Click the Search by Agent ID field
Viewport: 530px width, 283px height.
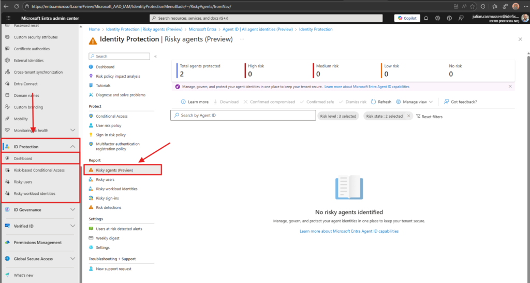point(243,115)
